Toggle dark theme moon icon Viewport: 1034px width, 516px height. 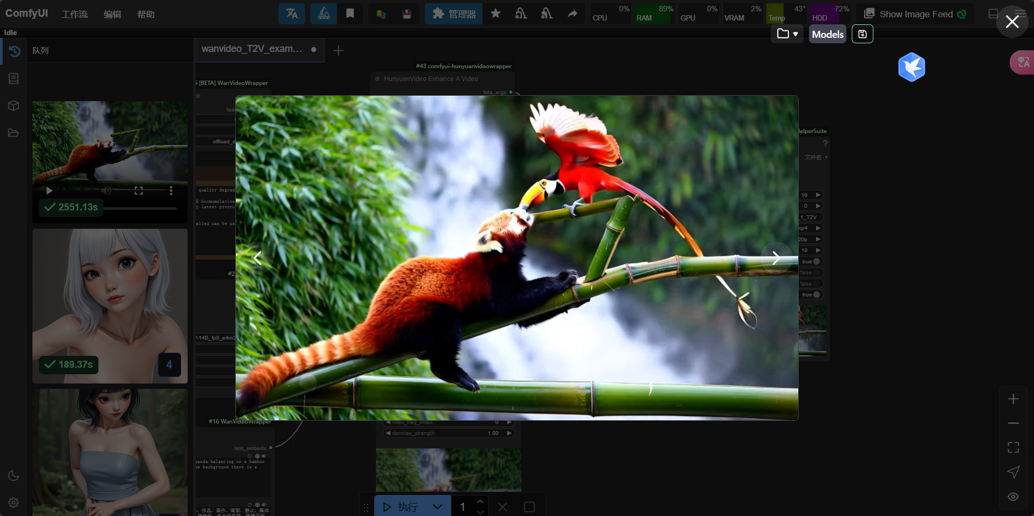[14, 475]
